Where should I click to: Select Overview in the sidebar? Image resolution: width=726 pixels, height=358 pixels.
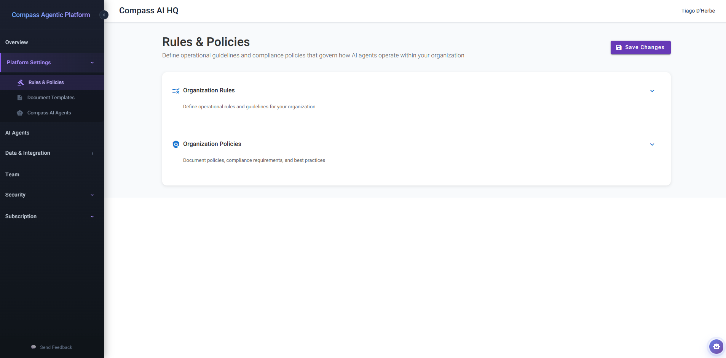[16, 42]
